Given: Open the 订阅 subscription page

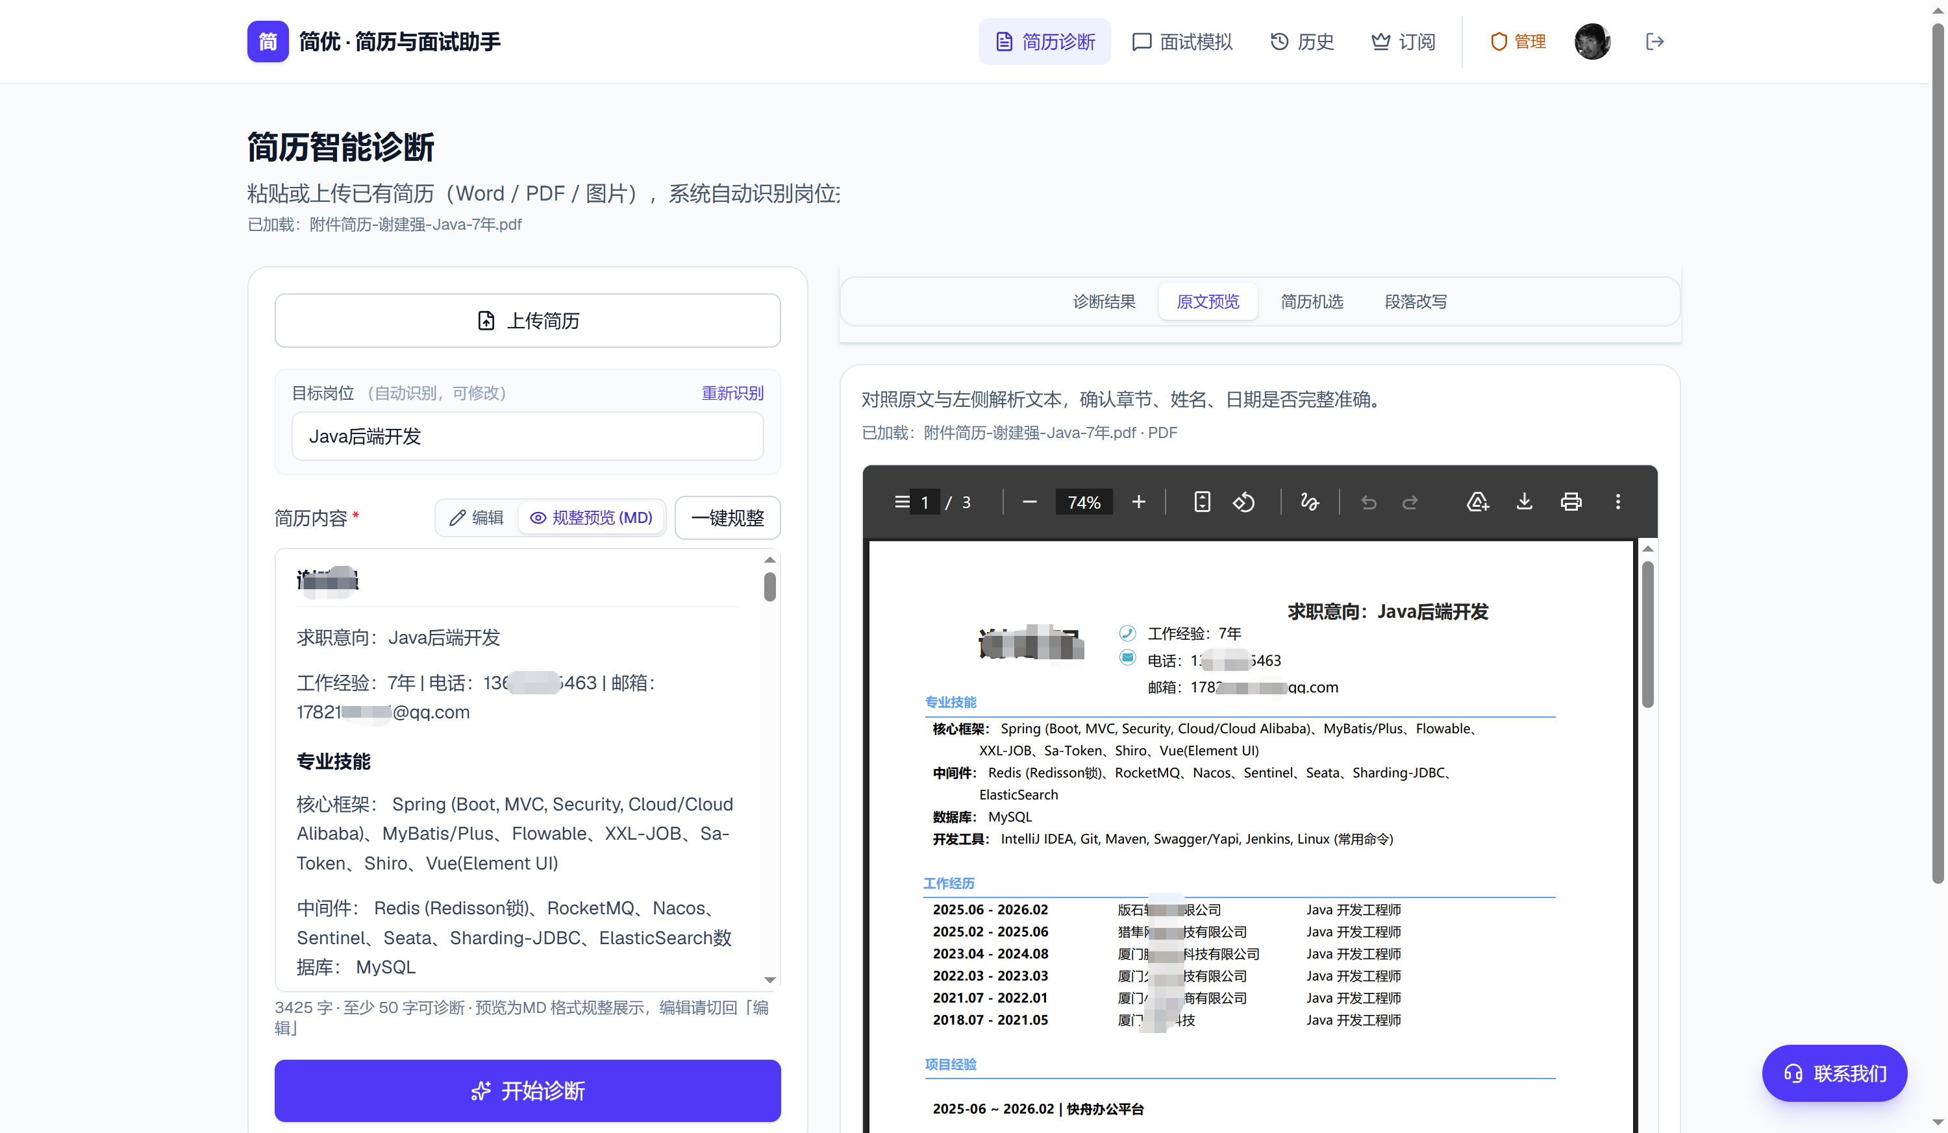Looking at the screenshot, I should (x=1403, y=41).
